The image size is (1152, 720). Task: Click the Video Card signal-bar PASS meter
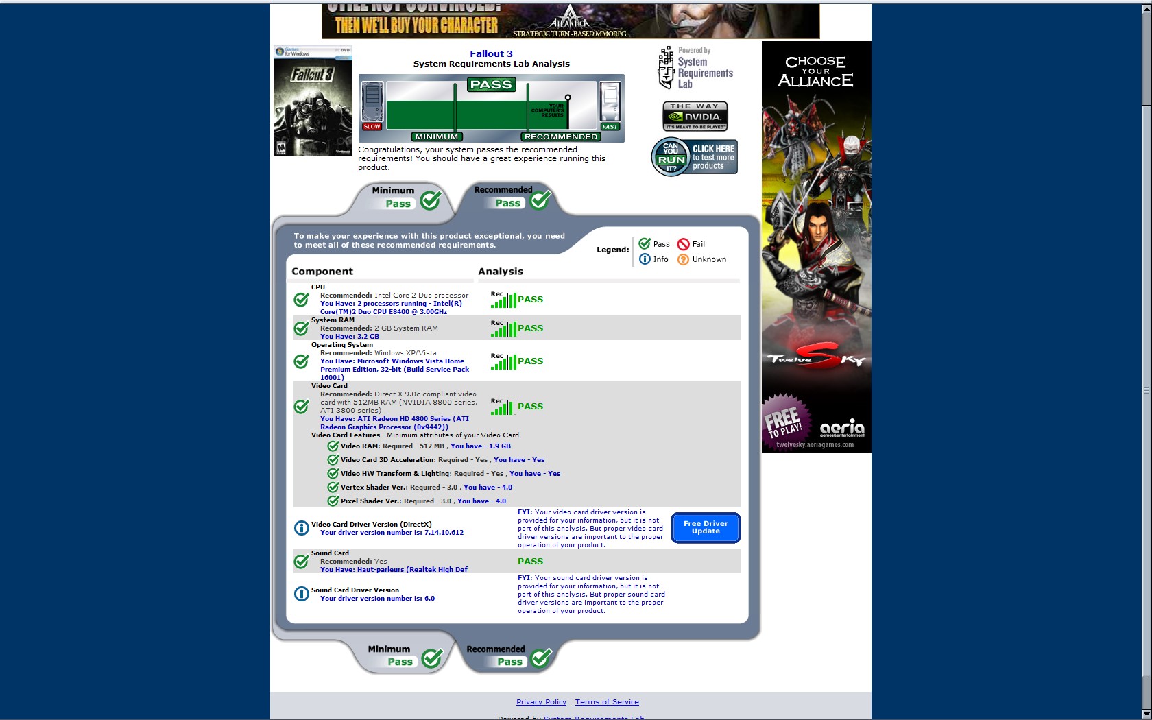point(516,406)
